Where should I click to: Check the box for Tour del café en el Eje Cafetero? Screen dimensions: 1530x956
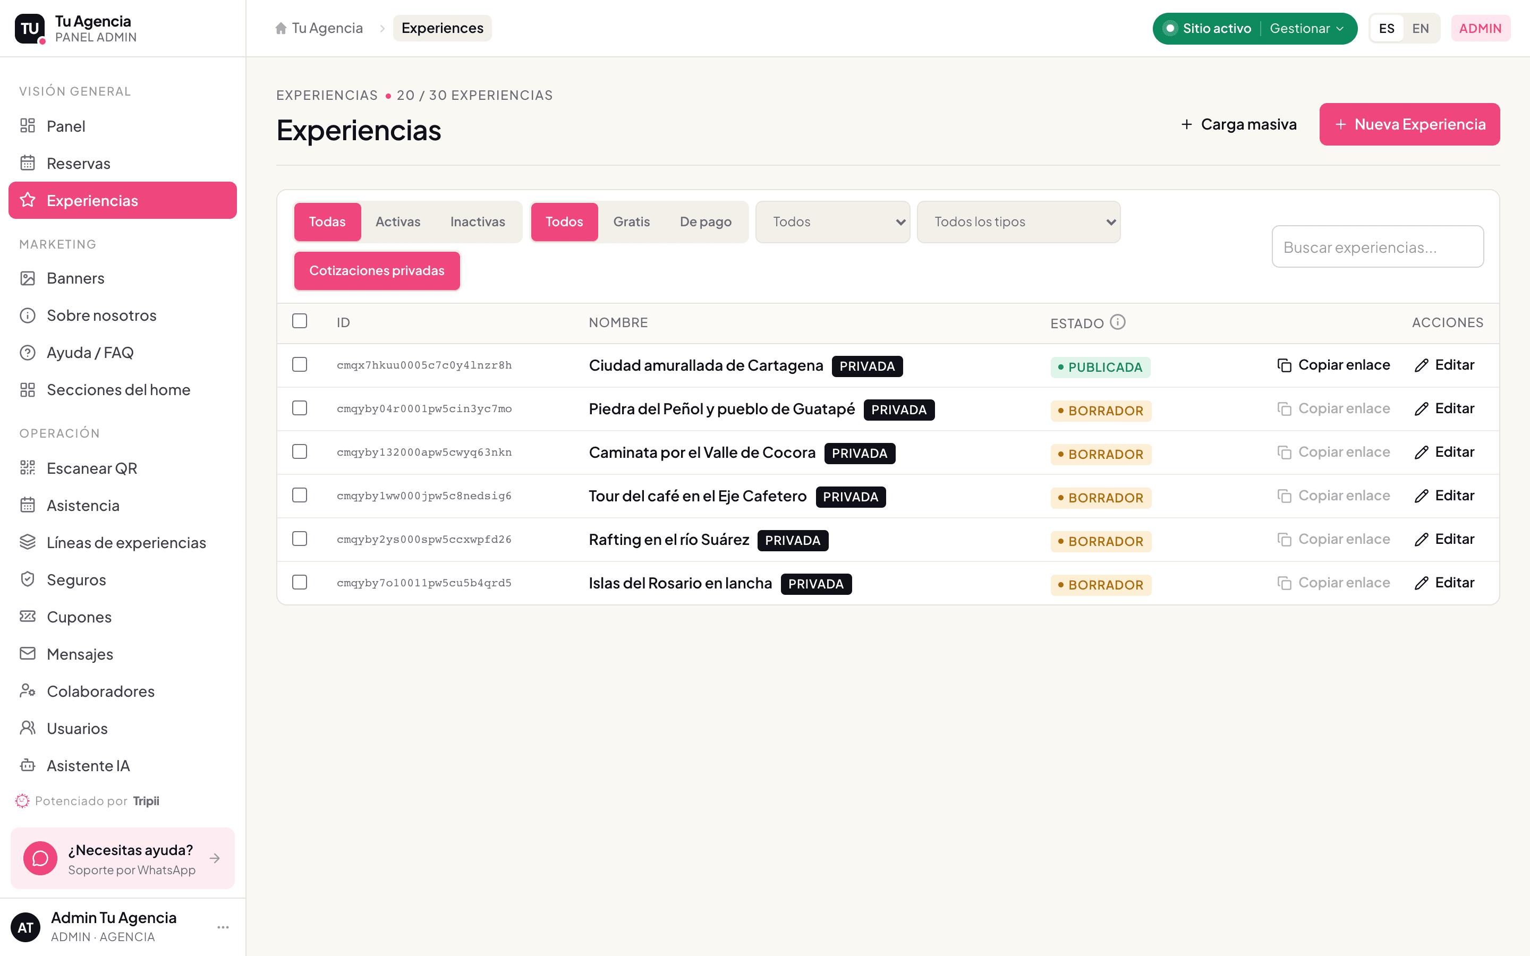click(300, 495)
